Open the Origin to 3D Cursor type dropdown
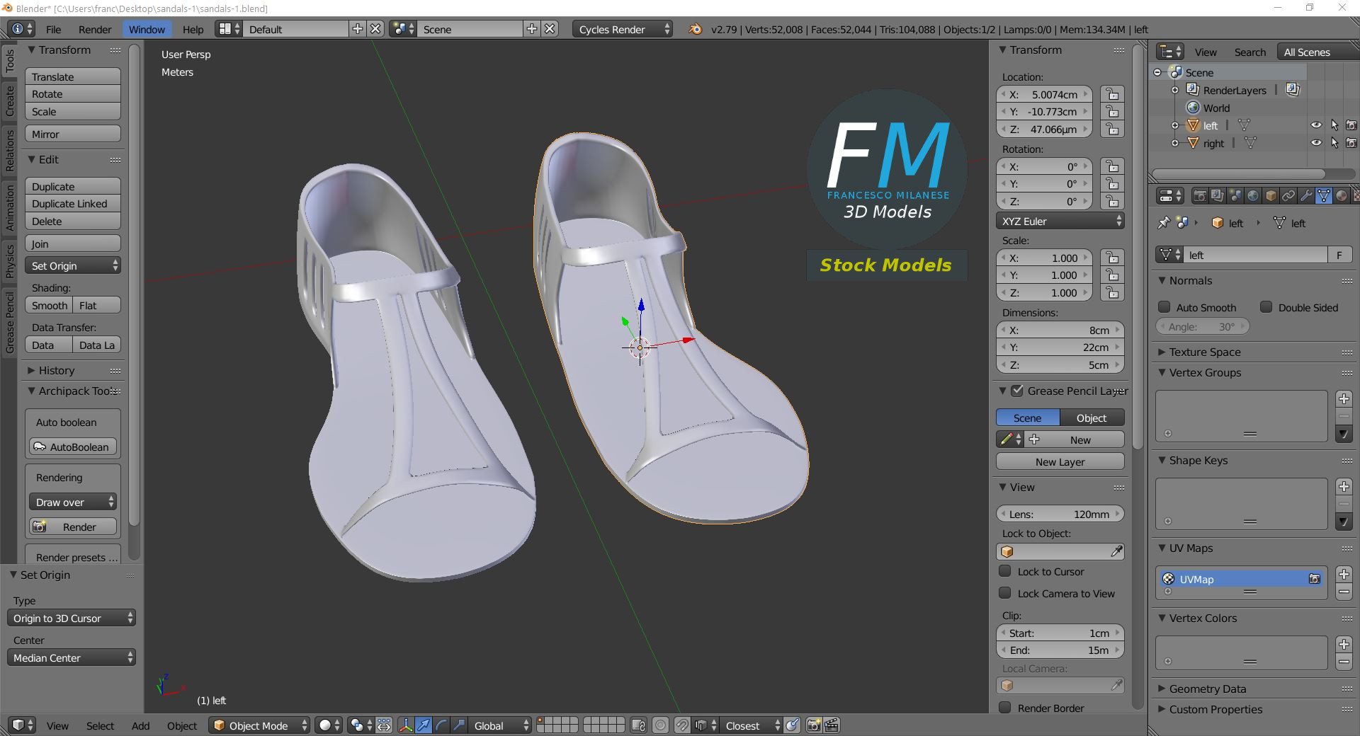The width and height of the screenshot is (1360, 736). pyautogui.click(x=71, y=618)
